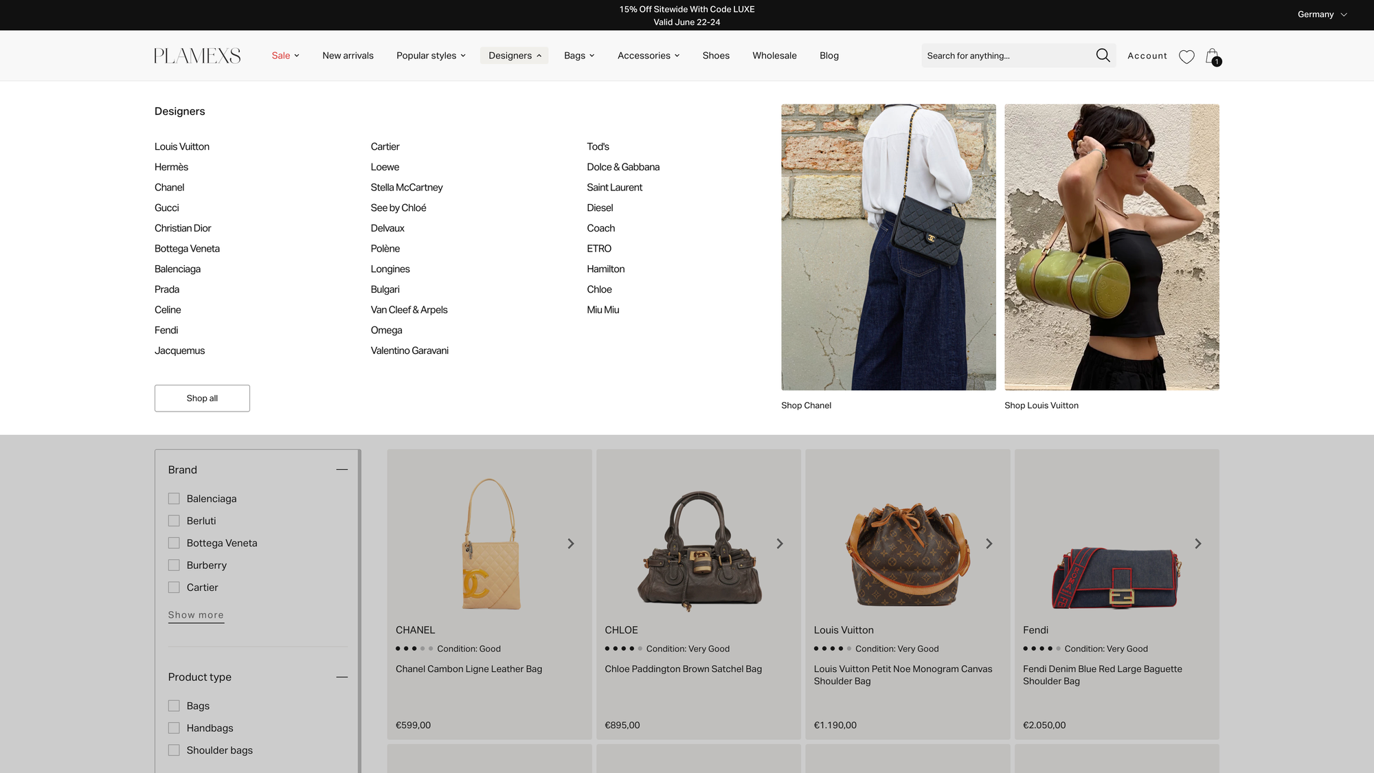Screen dimensions: 1374x773
Task: Click the Shop Chanel caption link
Action: point(806,405)
